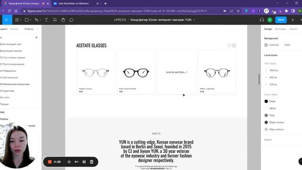Present prototype with the play icon
The height and width of the screenshot is (170, 302).
click(293, 20)
